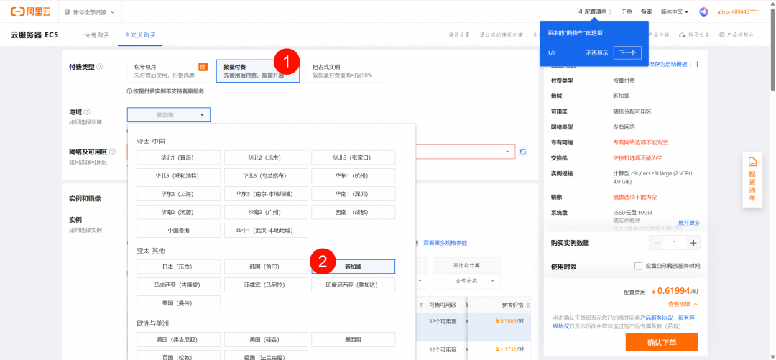Choose region 美国（硅谷）

[x=266, y=339]
